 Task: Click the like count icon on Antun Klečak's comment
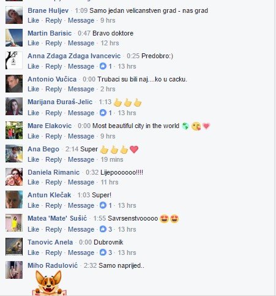coord(103,205)
